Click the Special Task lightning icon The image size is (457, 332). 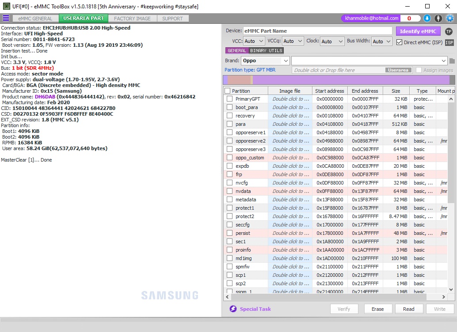(233, 309)
